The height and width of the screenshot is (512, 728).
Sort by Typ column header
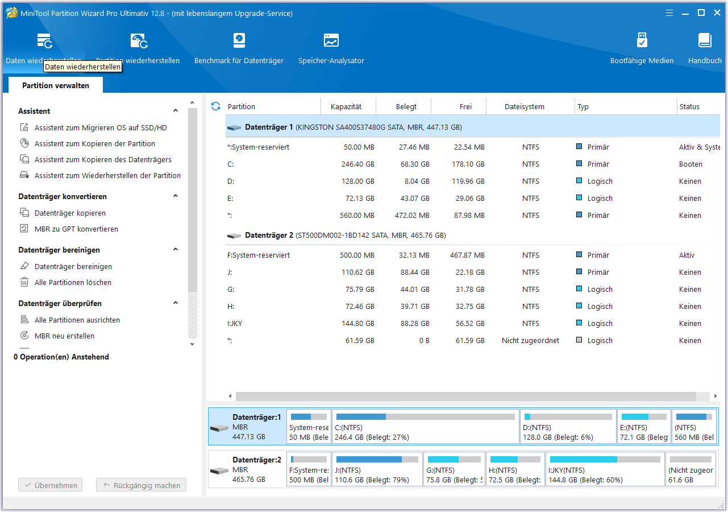pos(625,106)
